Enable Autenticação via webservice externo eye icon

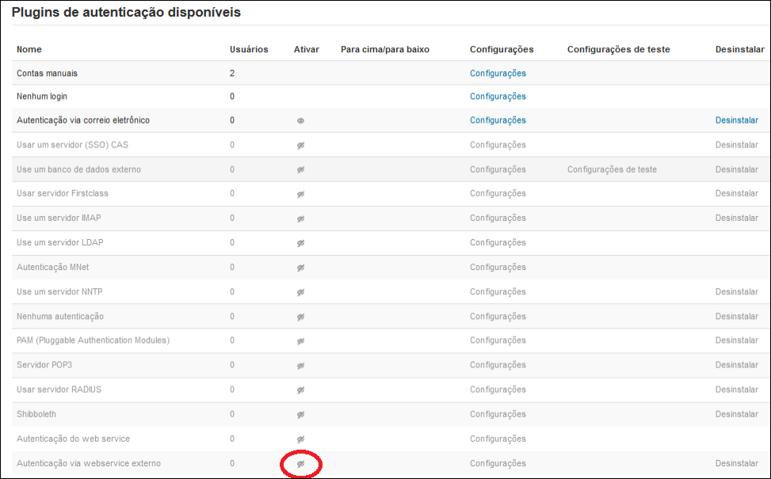click(300, 463)
